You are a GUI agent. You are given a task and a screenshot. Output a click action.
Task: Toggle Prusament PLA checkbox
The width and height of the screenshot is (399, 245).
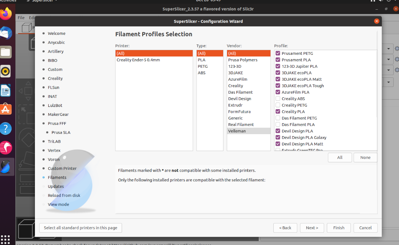click(278, 60)
